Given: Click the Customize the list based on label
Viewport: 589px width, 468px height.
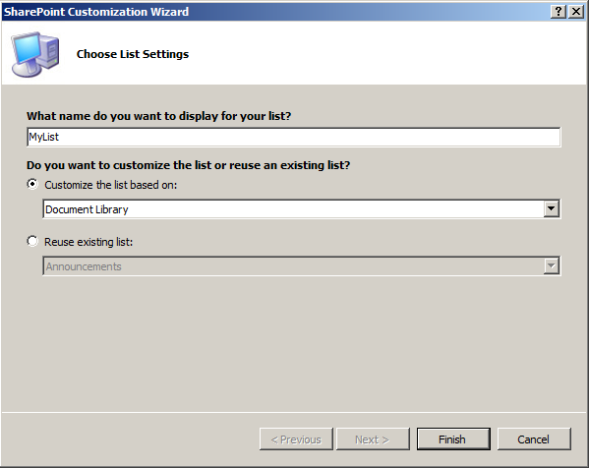Looking at the screenshot, I should (111, 185).
